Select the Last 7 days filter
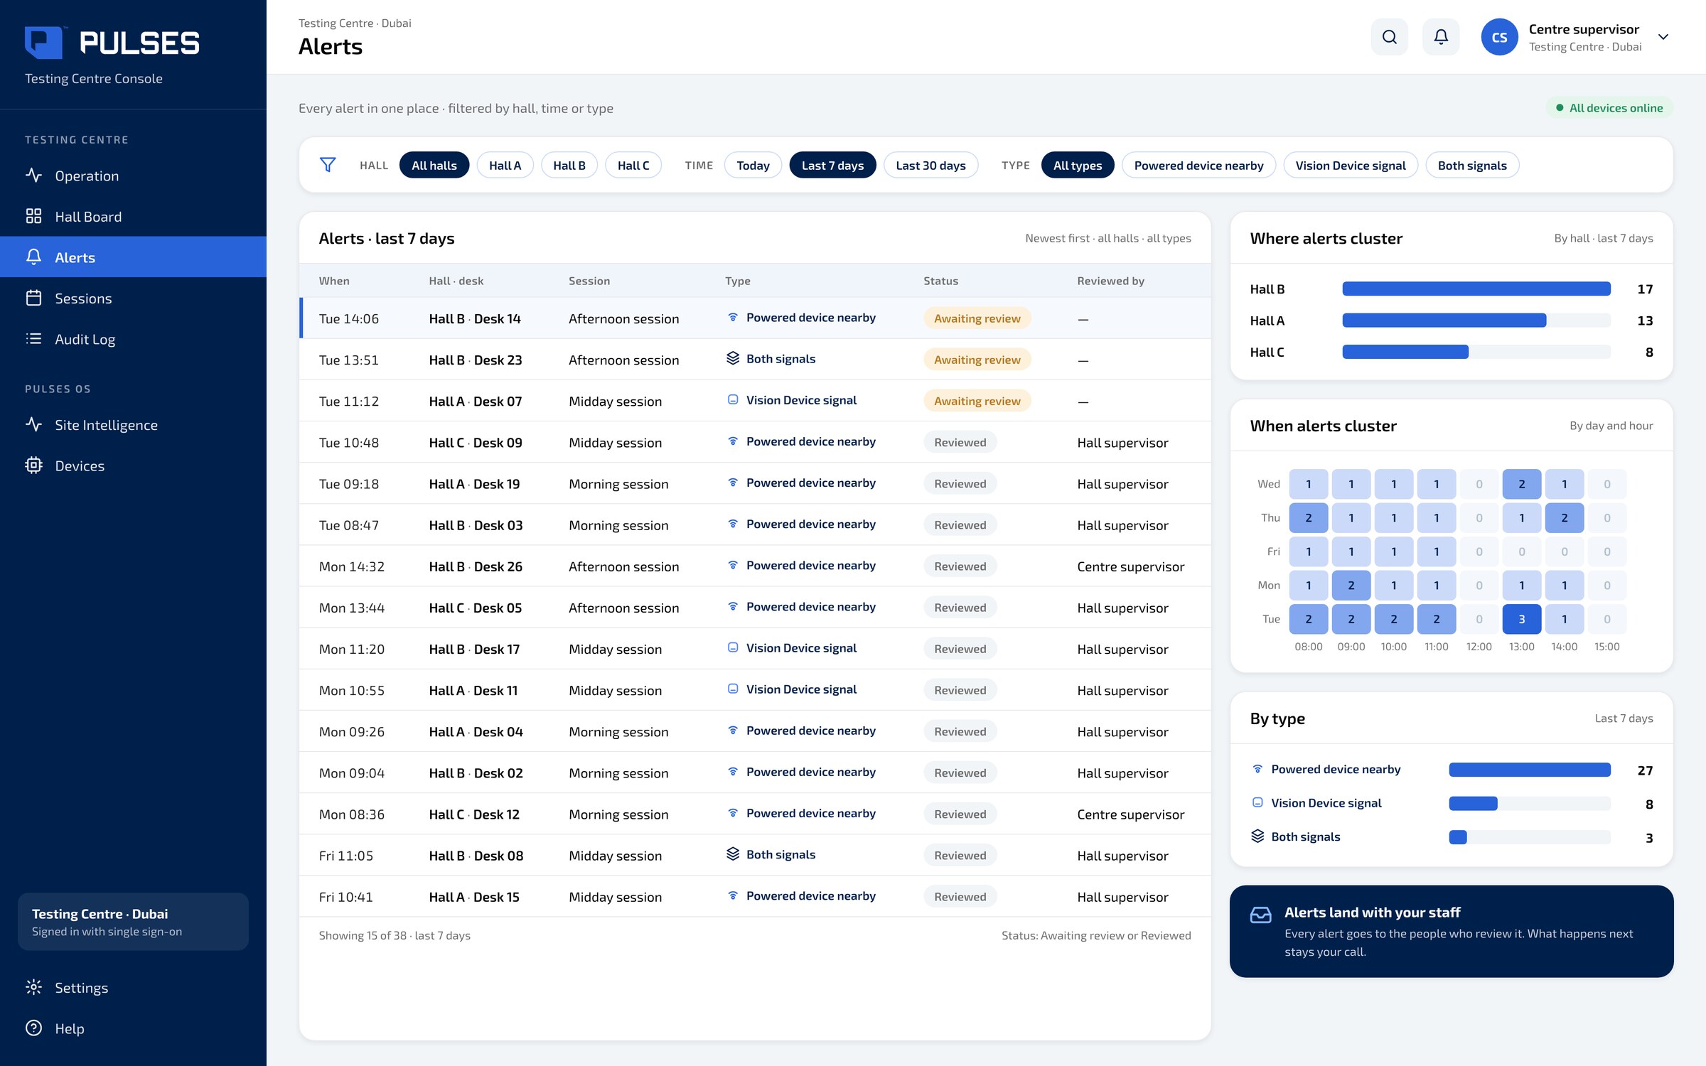Viewport: 1706px width, 1066px height. tap(832, 165)
